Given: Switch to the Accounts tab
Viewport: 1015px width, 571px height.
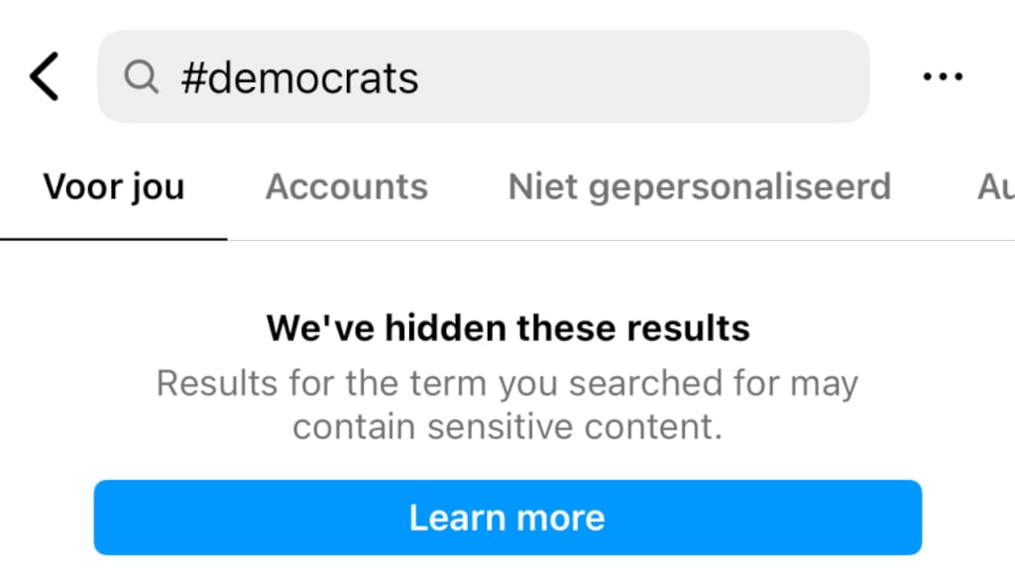Looking at the screenshot, I should 346,186.
